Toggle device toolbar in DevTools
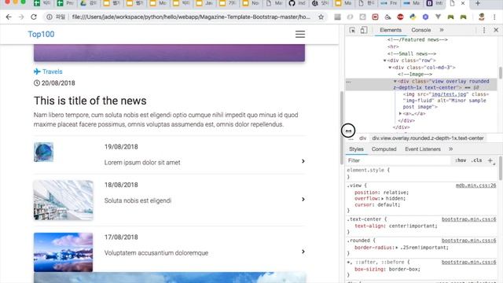The width and height of the screenshot is (503, 283). pyautogui.click(x=364, y=30)
